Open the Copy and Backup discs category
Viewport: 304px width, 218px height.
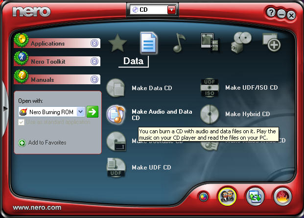coord(241,42)
